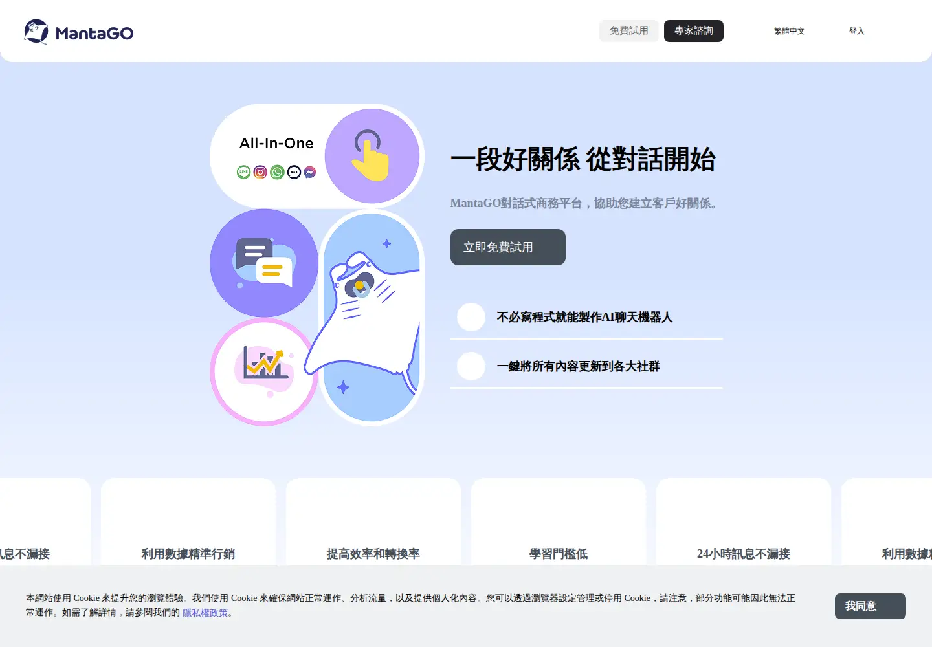Open the 隱私權政策 privacy policy link
This screenshot has height=647, width=932.
pos(205,613)
